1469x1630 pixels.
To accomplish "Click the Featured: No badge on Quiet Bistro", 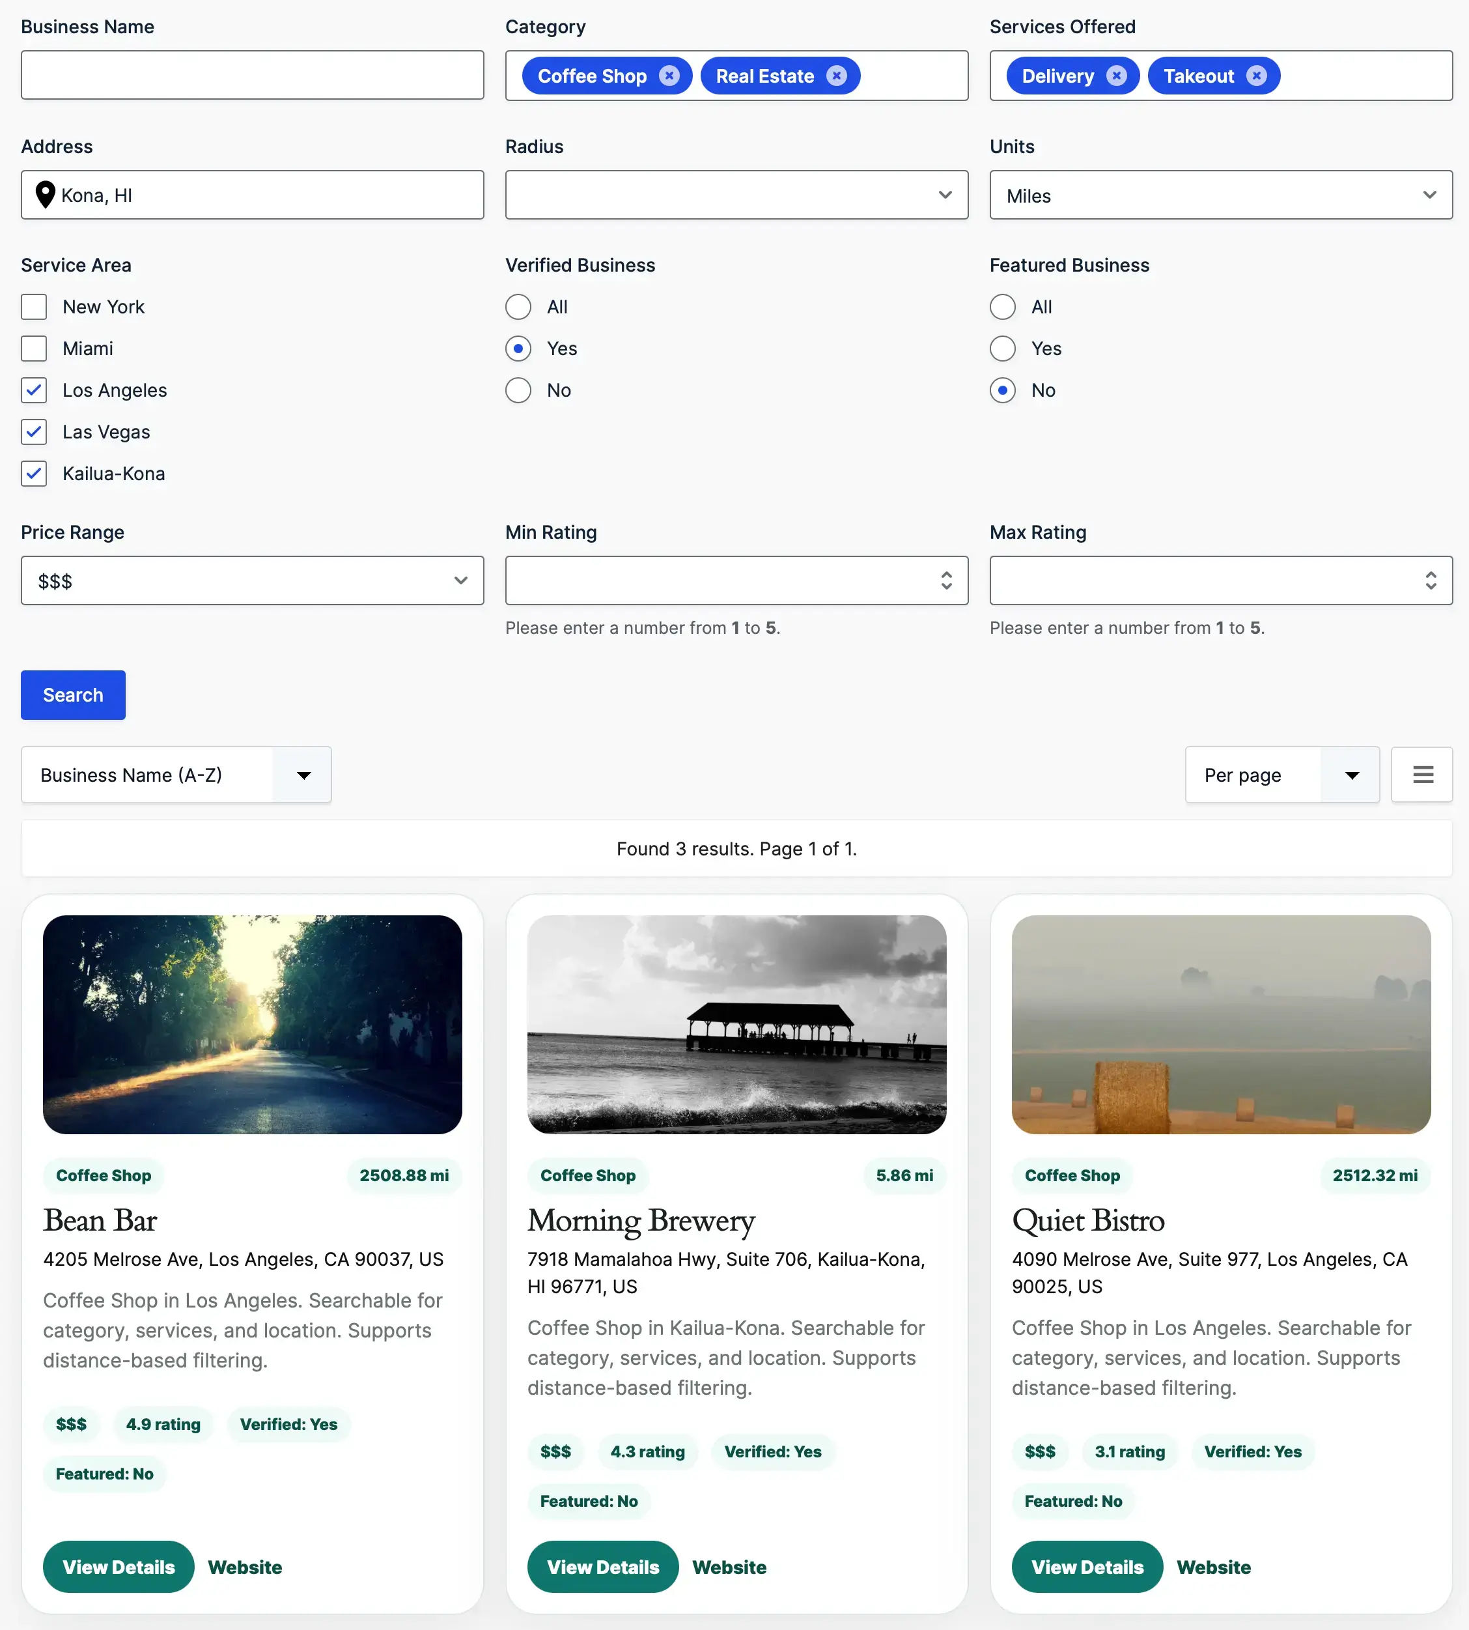I will point(1072,1501).
